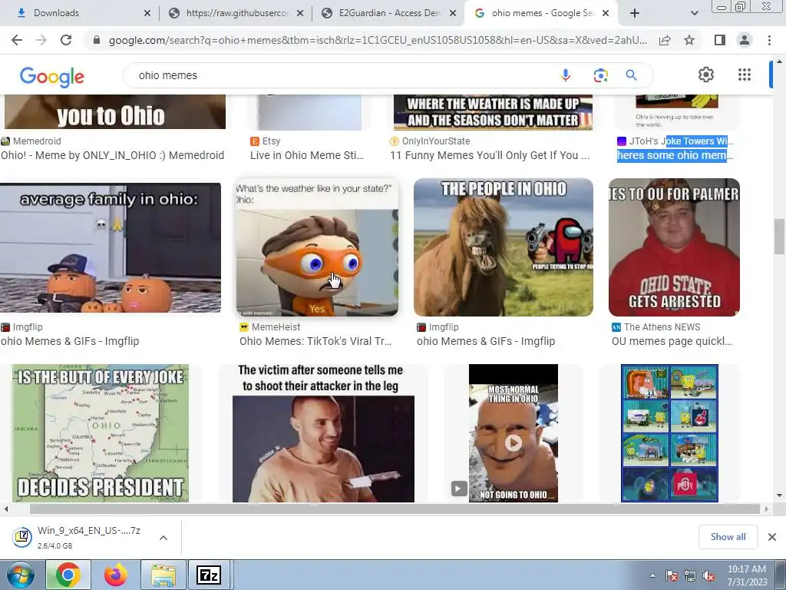Click the MemeHeist source label
Image resolution: width=786 pixels, height=590 pixels.
click(x=276, y=327)
